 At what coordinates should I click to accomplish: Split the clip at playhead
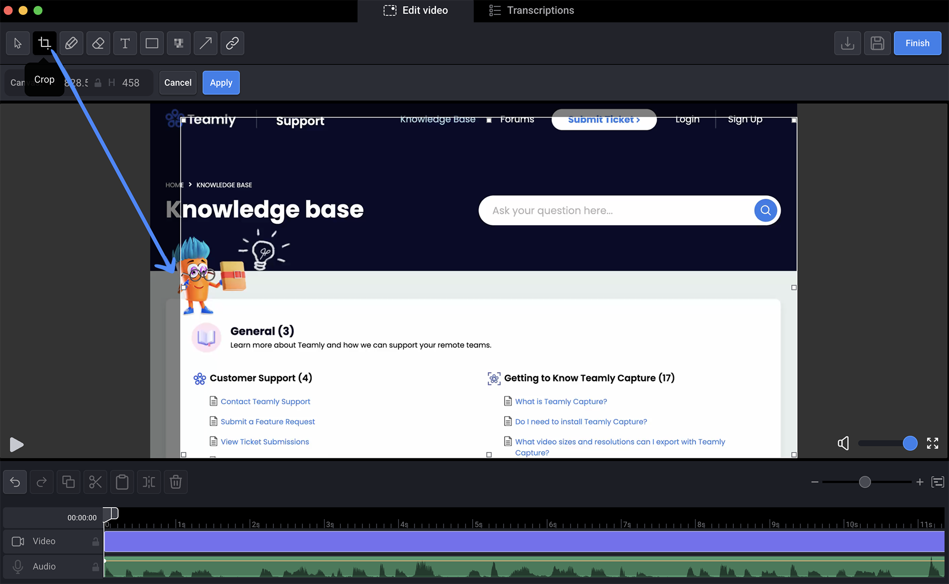[149, 482]
